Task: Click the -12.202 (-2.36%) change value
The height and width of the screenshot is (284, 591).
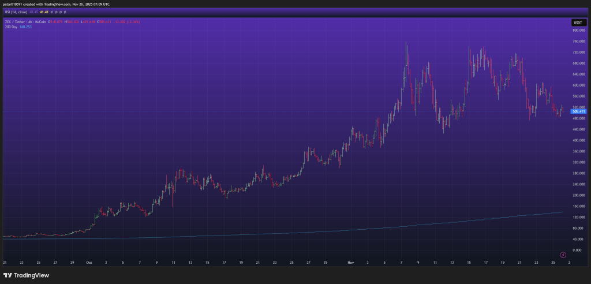Action: 128,21
